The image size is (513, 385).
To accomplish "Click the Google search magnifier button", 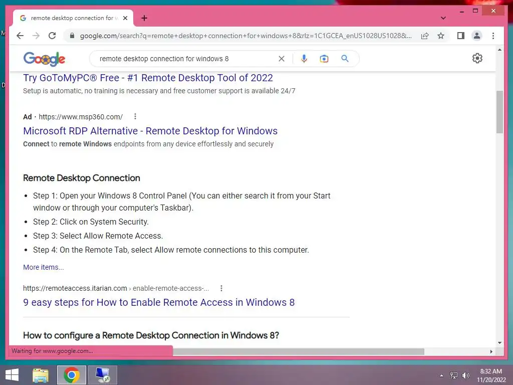I will [345, 59].
